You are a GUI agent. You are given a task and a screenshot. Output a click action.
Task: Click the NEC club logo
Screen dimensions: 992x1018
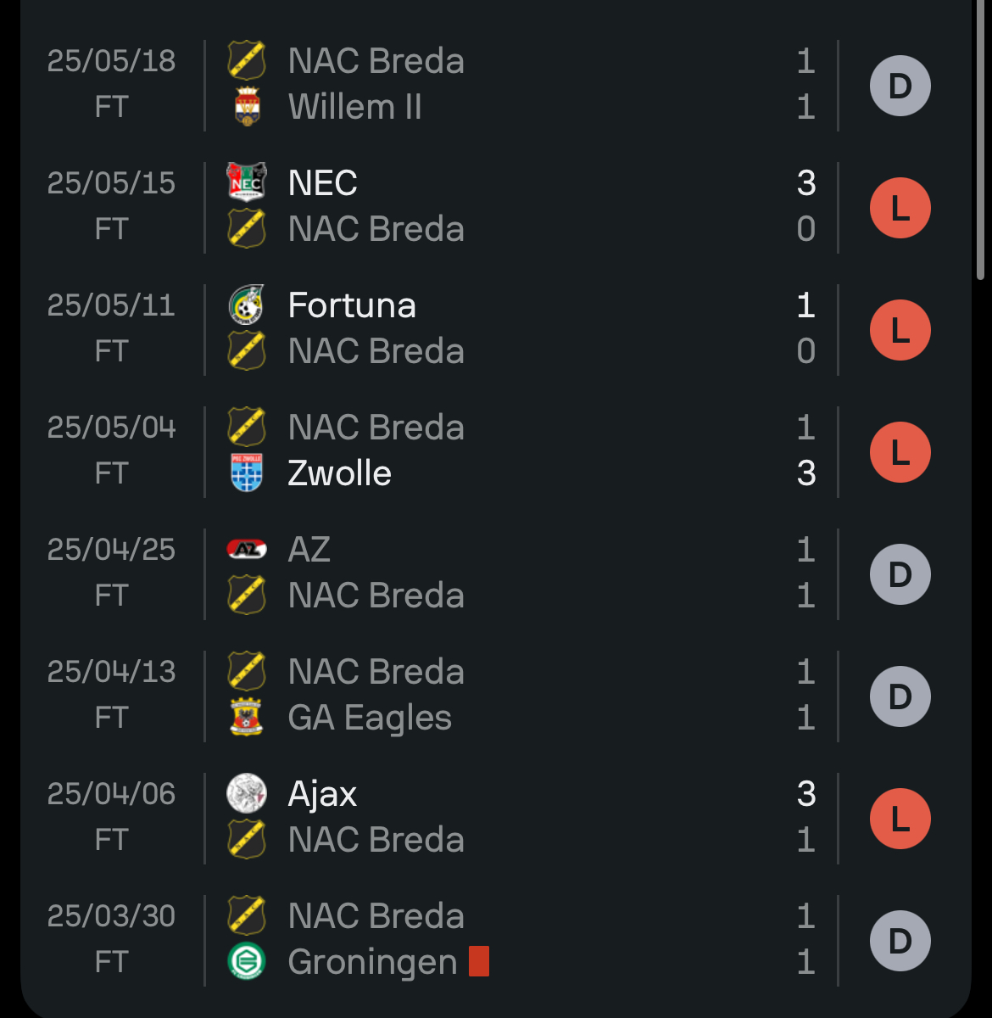point(247,182)
